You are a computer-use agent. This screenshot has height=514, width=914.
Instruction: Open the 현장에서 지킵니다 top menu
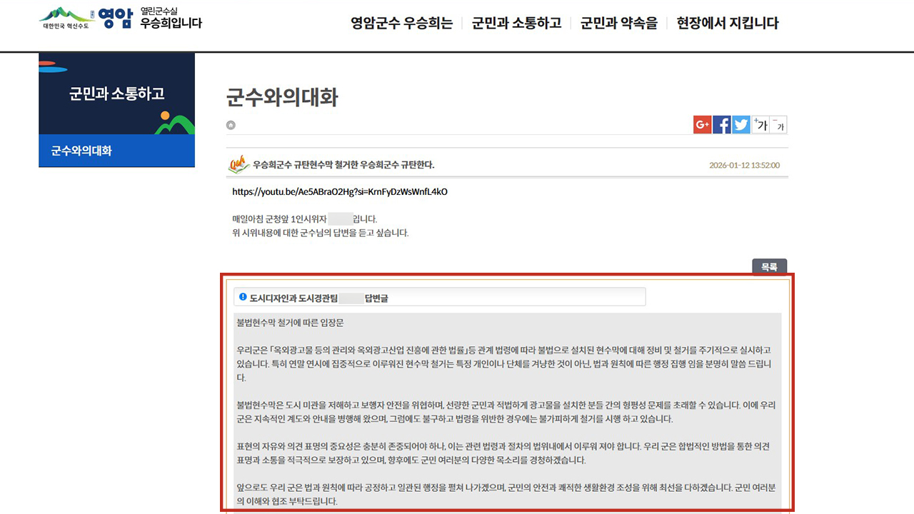coord(728,23)
